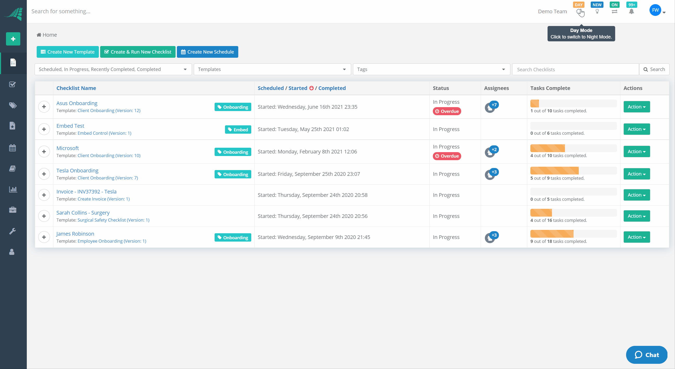675x369 pixels.
Task: Open Action menu for Microsoft
Action: [x=637, y=151]
